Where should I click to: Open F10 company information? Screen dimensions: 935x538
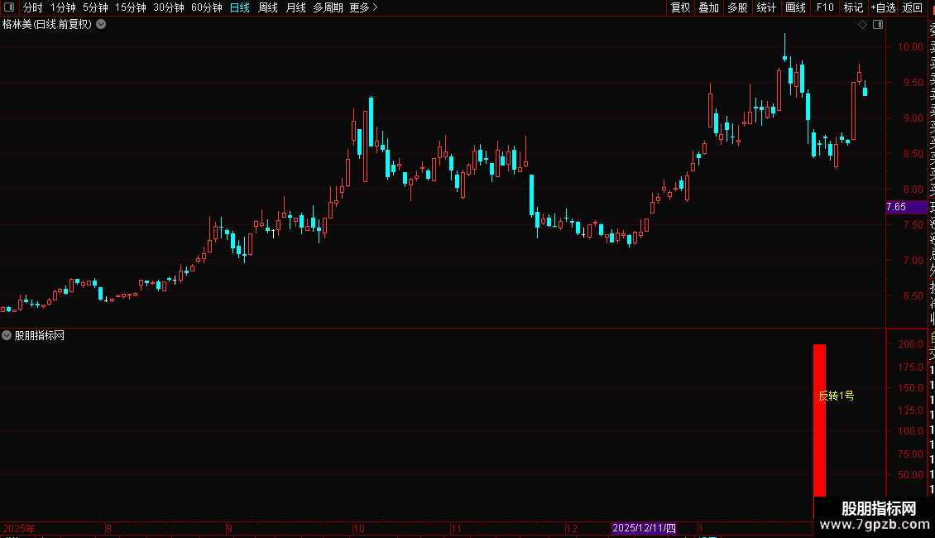825,7
